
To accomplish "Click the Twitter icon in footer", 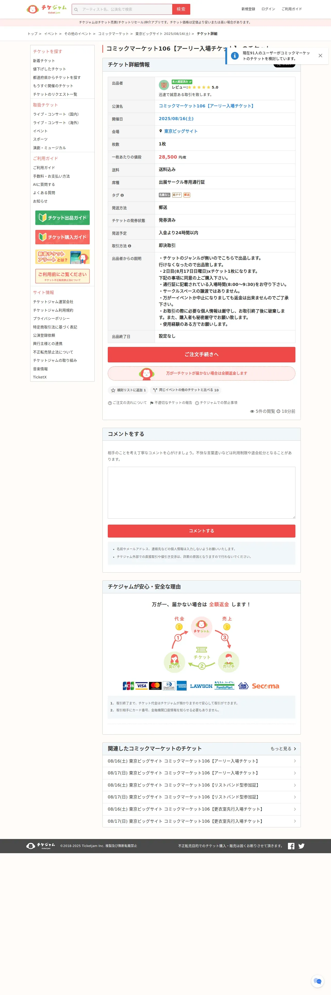I will point(301,846).
